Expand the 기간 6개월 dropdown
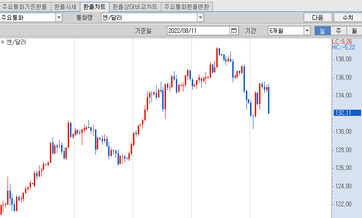 point(307,31)
